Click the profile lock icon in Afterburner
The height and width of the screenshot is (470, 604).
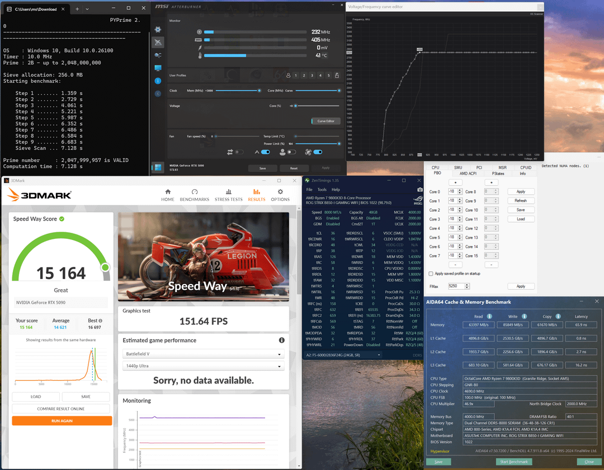coord(337,75)
